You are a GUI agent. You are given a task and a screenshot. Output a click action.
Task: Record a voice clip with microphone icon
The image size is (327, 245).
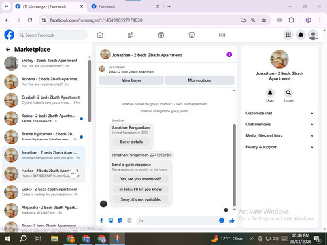[x=101, y=221]
